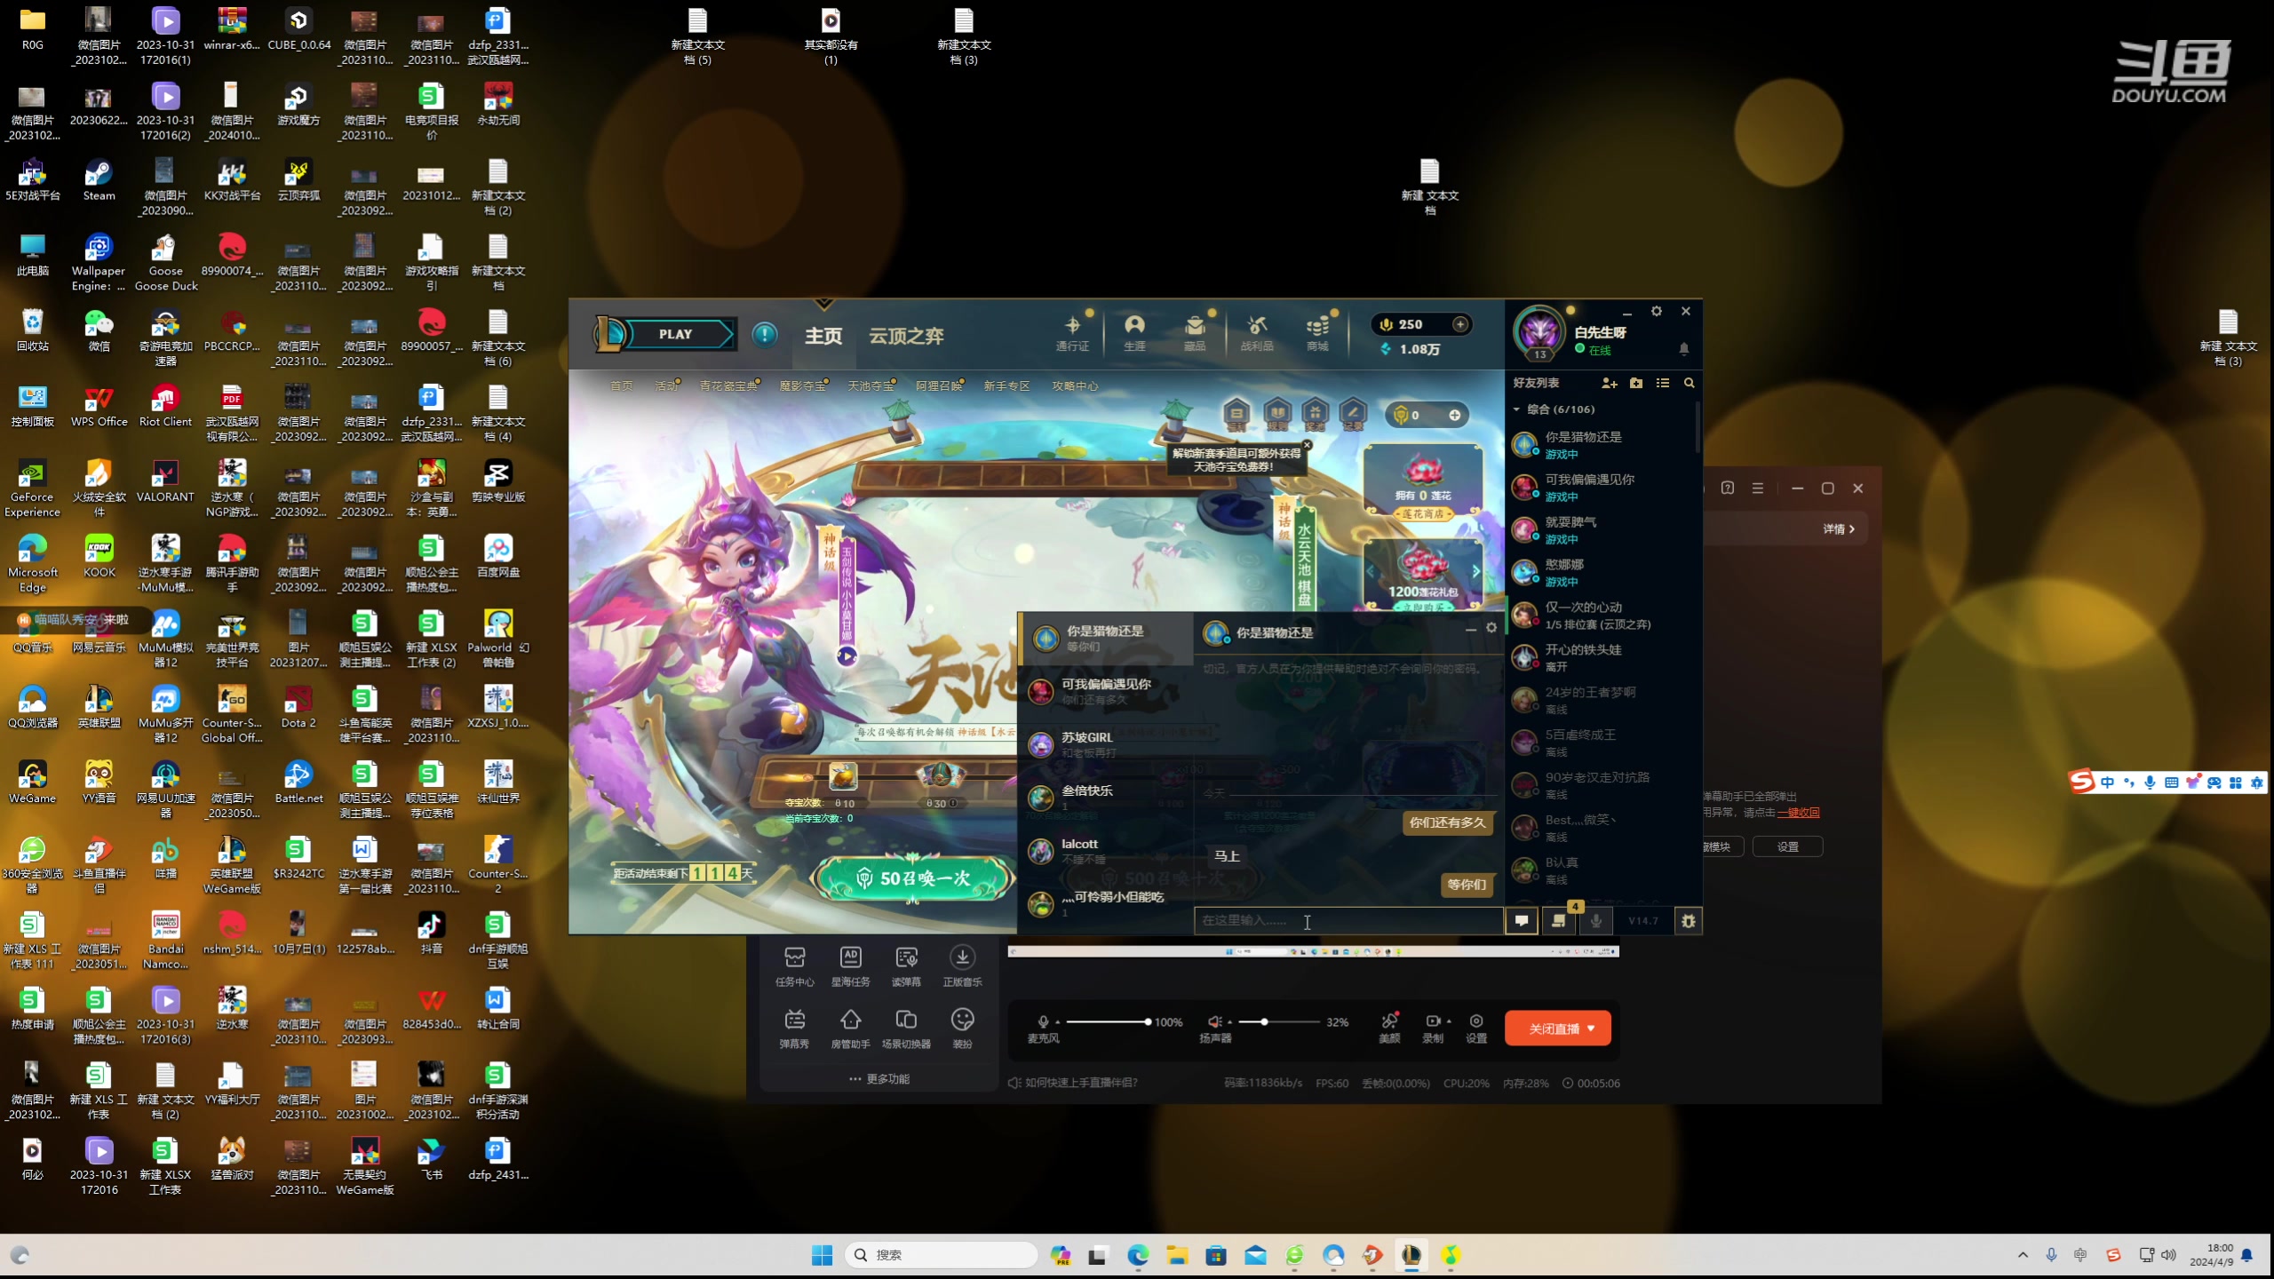Show previous lotus gift pack arrow
This screenshot has height=1279, width=2274.
click(x=1370, y=571)
